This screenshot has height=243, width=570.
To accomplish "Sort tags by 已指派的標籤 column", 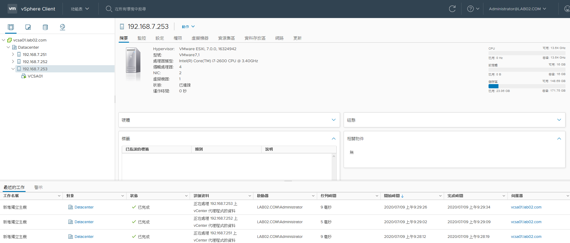I will 137,149.
